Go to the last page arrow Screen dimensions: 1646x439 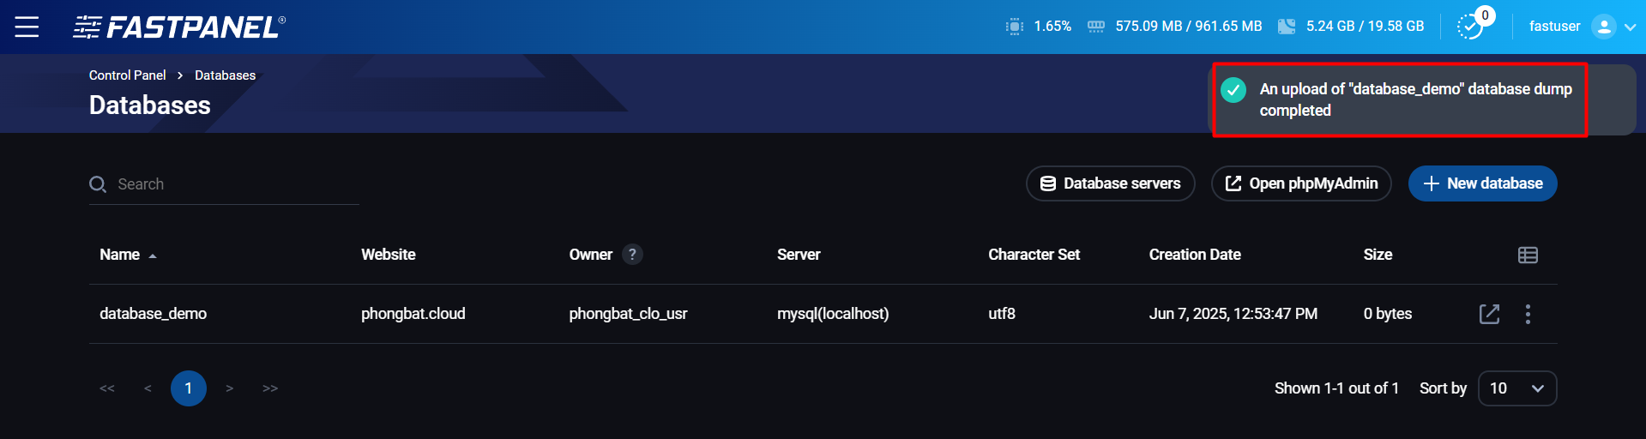pos(270,388)
